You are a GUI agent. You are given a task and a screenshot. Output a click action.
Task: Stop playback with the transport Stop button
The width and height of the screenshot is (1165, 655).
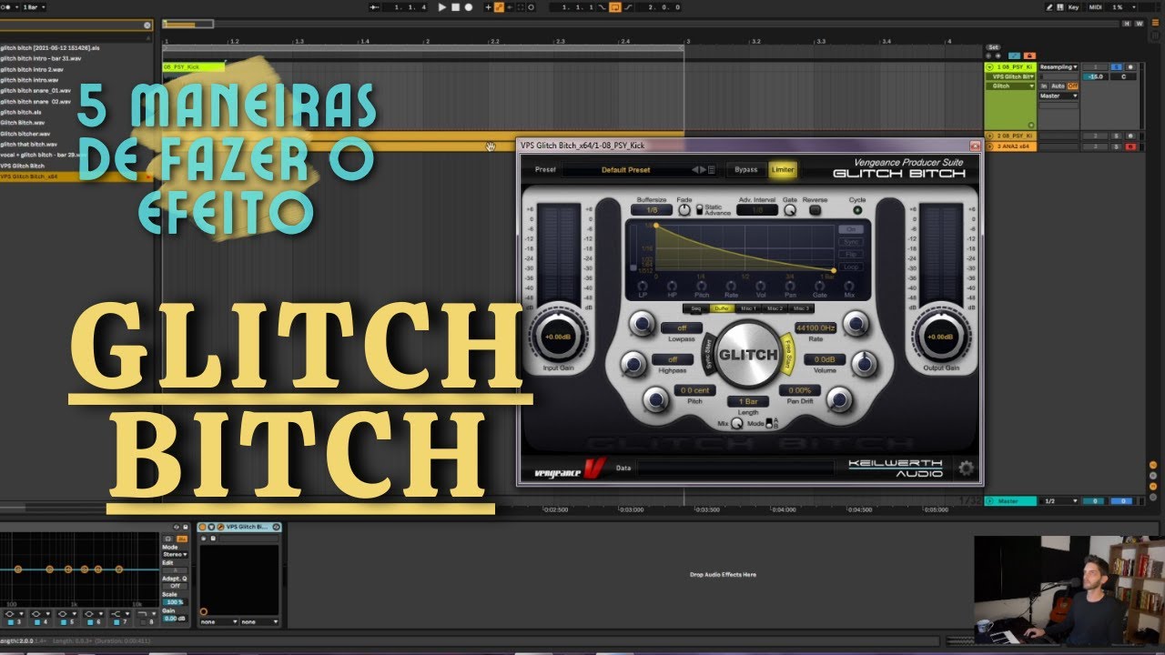[456, 7]
